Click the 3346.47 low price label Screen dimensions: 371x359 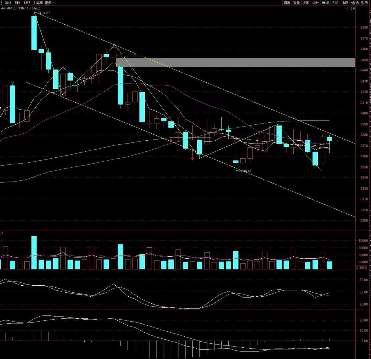pyautogui.click(x=245, y=171)
